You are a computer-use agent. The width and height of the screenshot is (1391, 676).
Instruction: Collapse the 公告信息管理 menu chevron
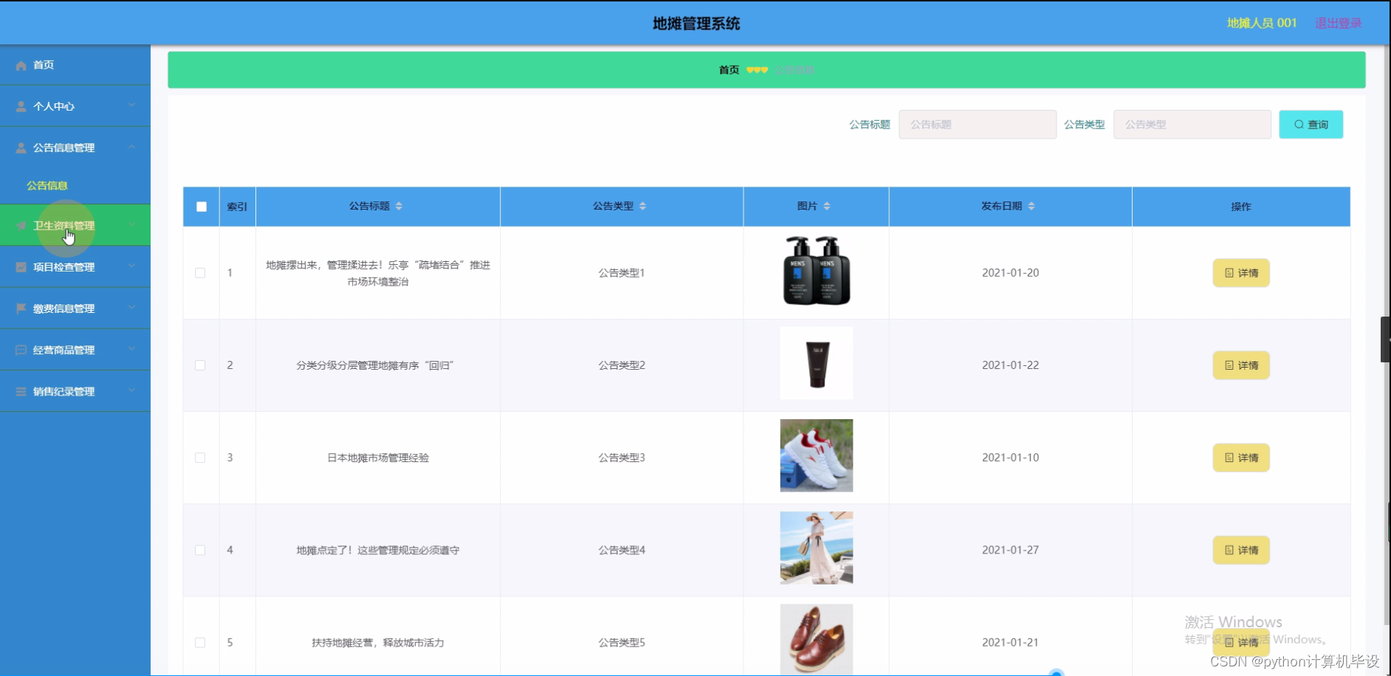[133, 147]
